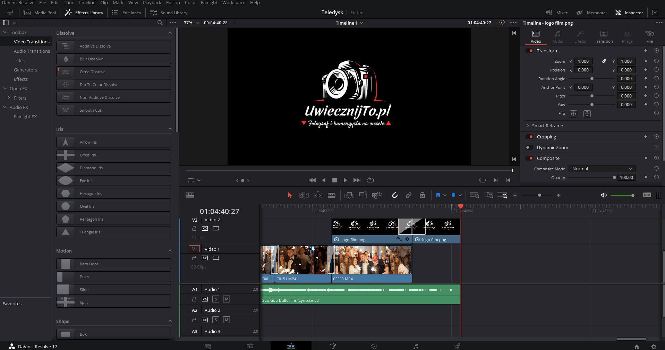Solo the Audio 1 track
This screenshot has height=350, width=665.
click(216, 299)
